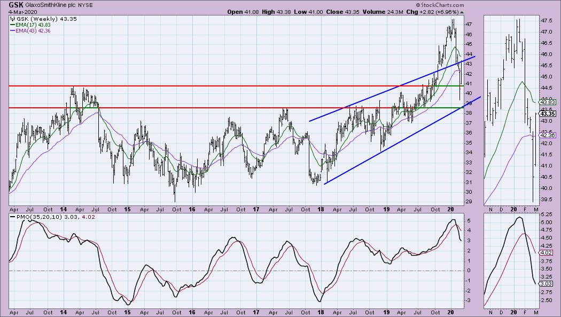This screenshot has width=561, height=317.
Task: Click the Low 41.00 value
Action: 307,12
